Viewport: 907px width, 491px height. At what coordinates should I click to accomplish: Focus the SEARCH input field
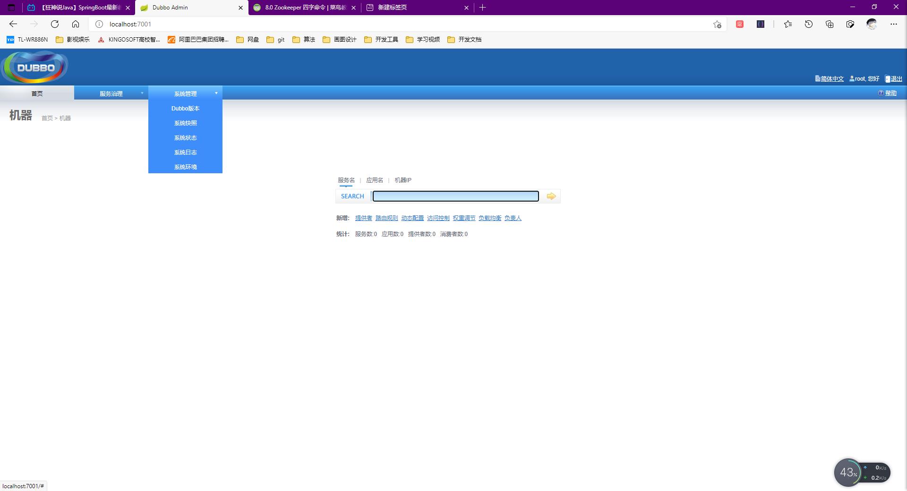point(455,196)
